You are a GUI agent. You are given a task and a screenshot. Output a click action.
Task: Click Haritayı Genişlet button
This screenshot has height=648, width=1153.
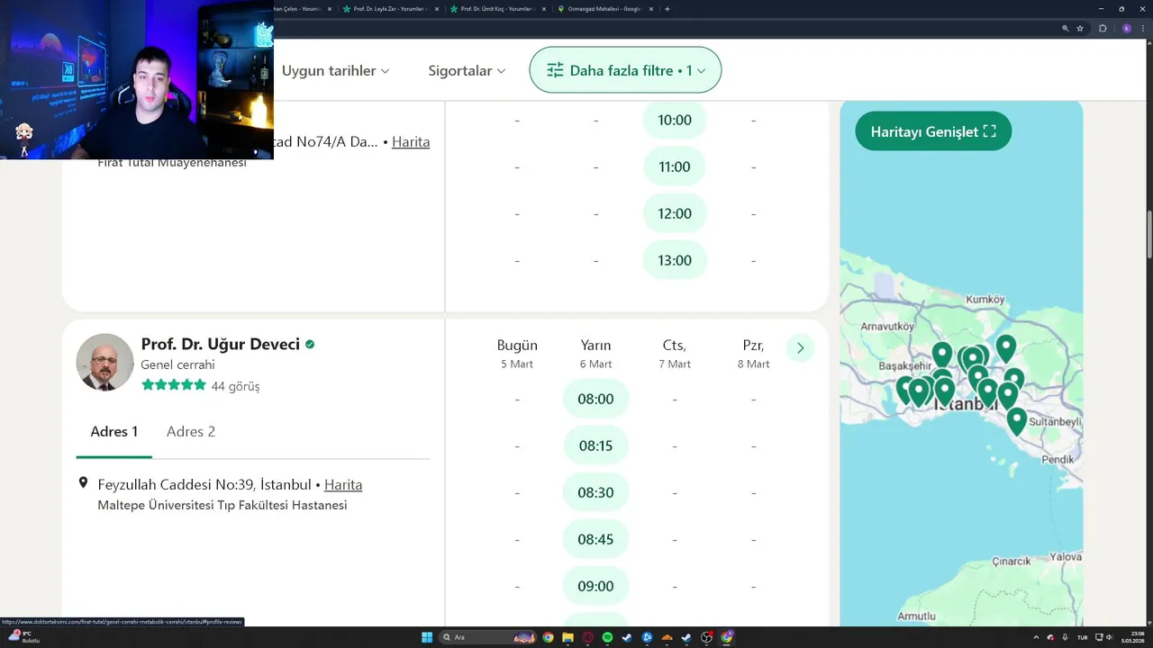click(x=933, y=131)
